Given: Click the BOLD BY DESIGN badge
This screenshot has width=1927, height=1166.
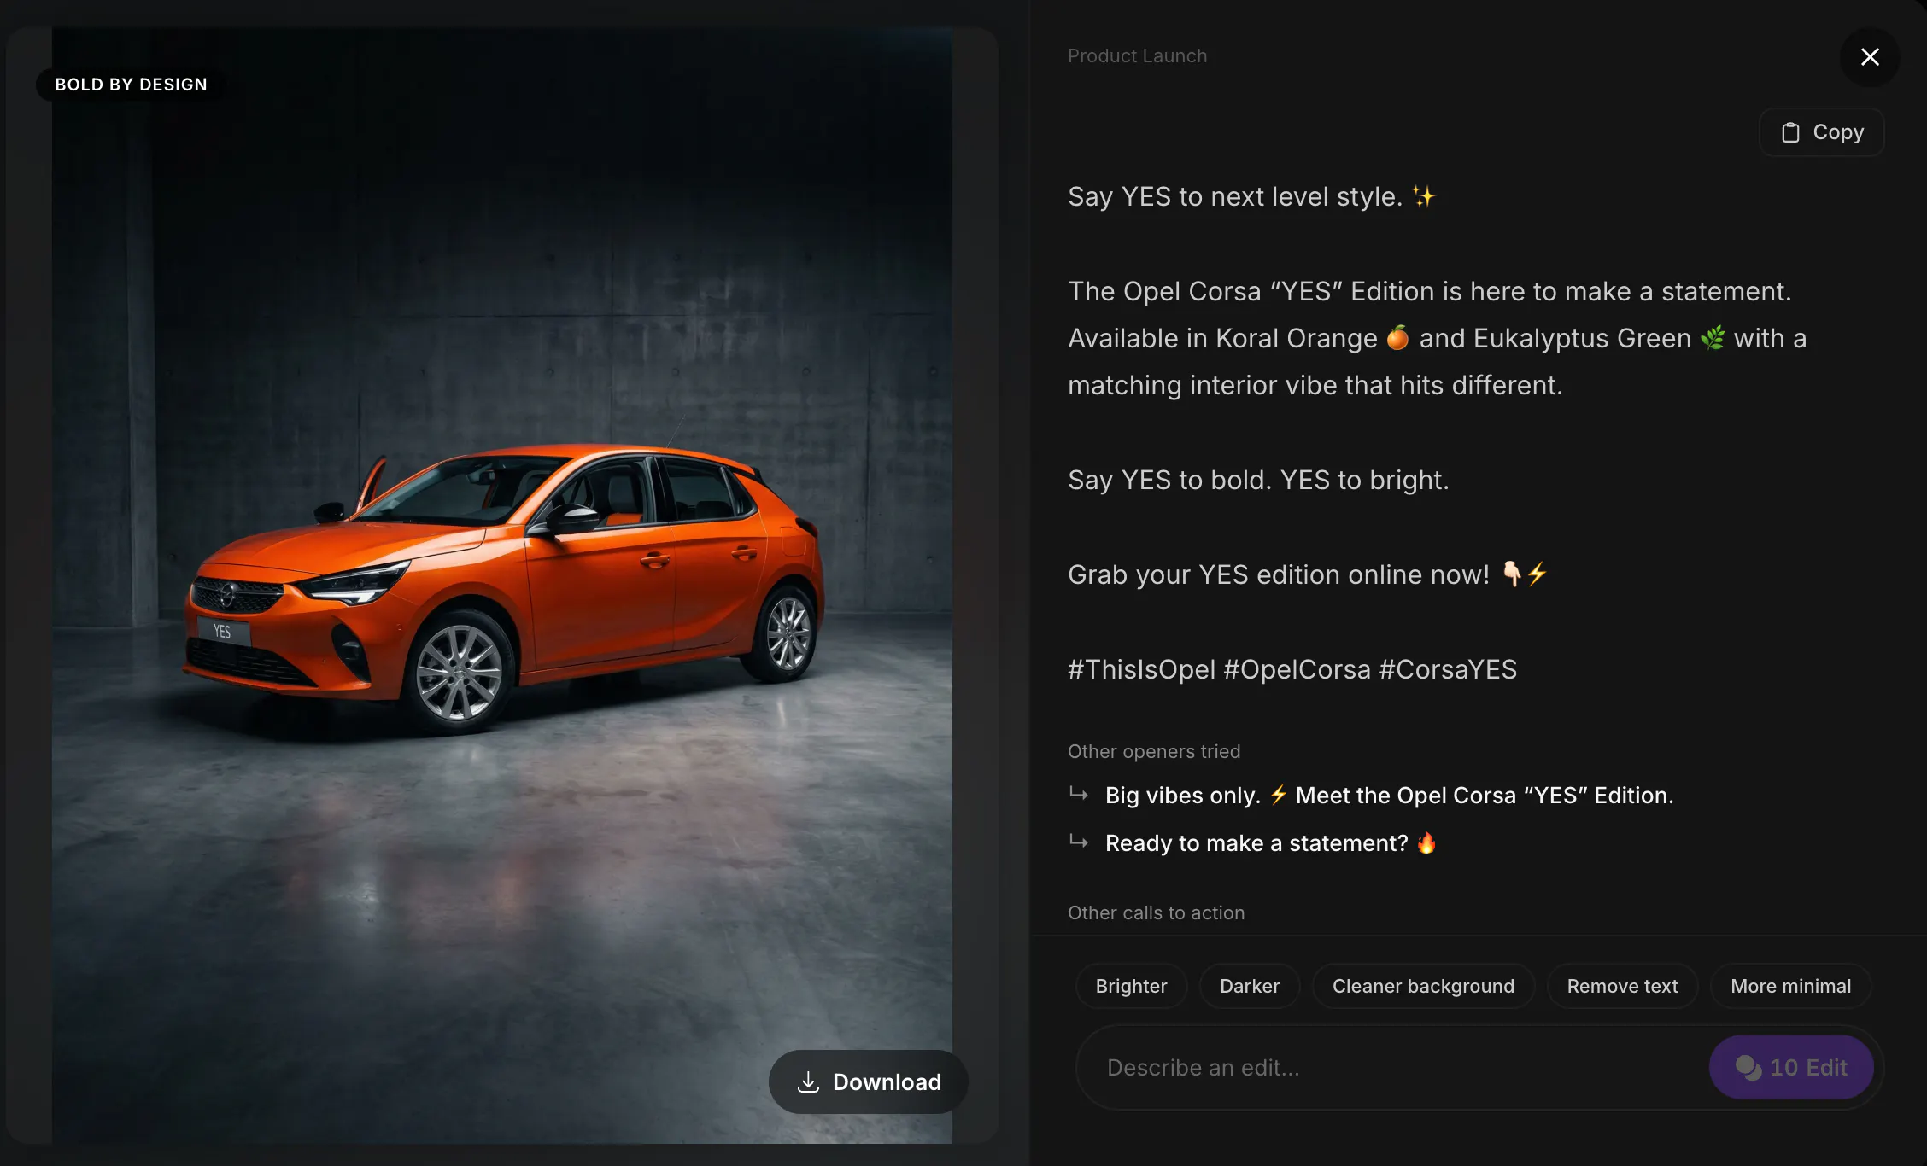Looking at the screenshot, I should coord(131,85).
